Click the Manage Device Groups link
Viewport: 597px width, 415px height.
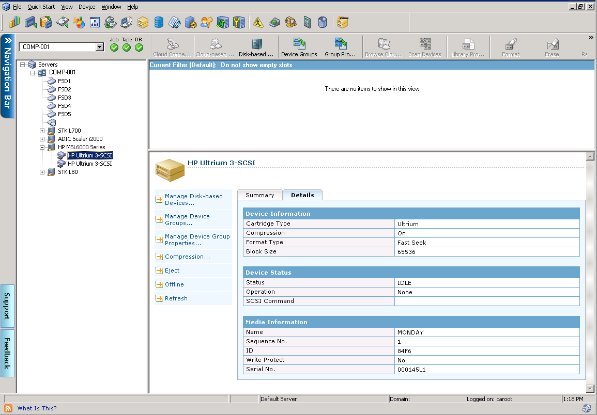[187, 220]
